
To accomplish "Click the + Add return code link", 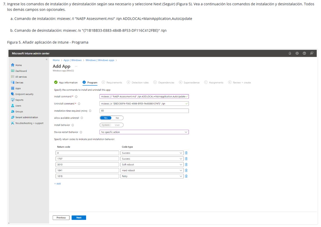I will (58, 184).
